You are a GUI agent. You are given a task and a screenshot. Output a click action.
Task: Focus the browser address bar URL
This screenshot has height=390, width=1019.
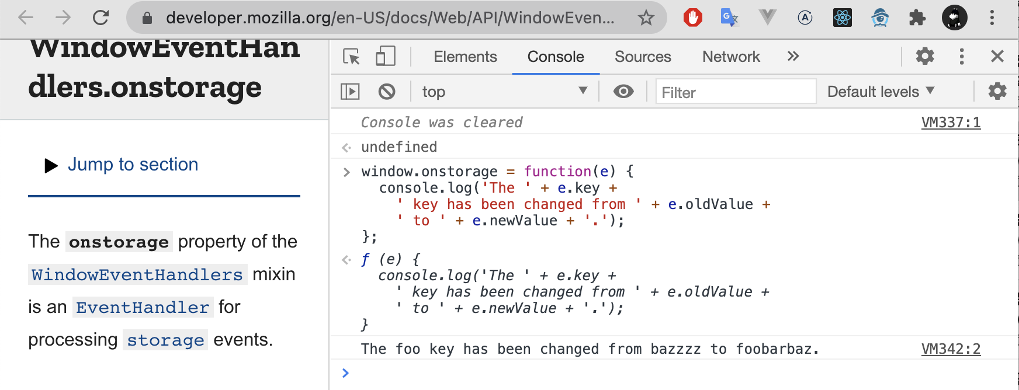[x=390, y=18]
